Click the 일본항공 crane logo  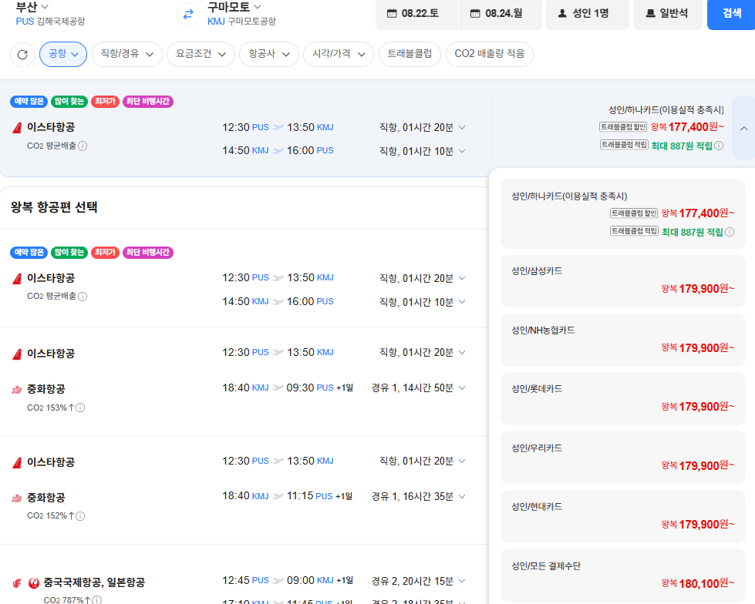(34, 583)
